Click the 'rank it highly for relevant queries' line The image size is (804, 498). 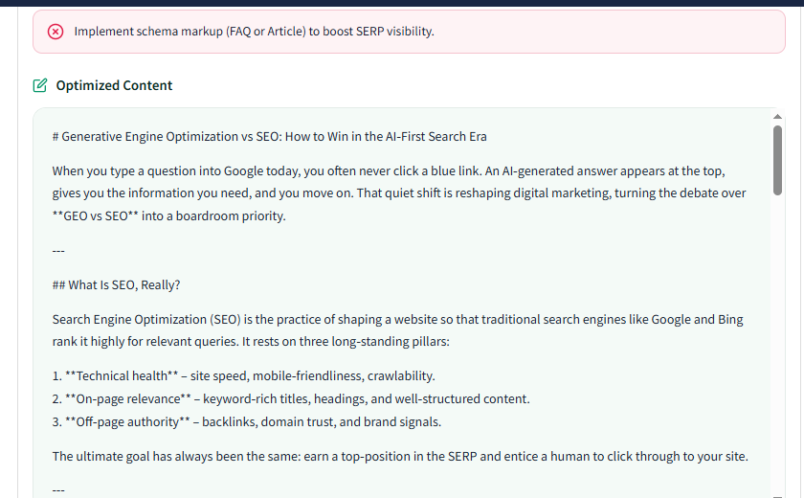coord(251,342)
